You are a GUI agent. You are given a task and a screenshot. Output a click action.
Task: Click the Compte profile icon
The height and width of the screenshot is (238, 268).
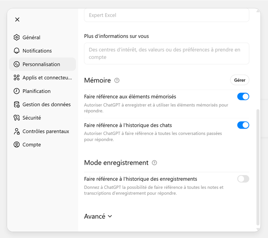[x=17, y=145]
